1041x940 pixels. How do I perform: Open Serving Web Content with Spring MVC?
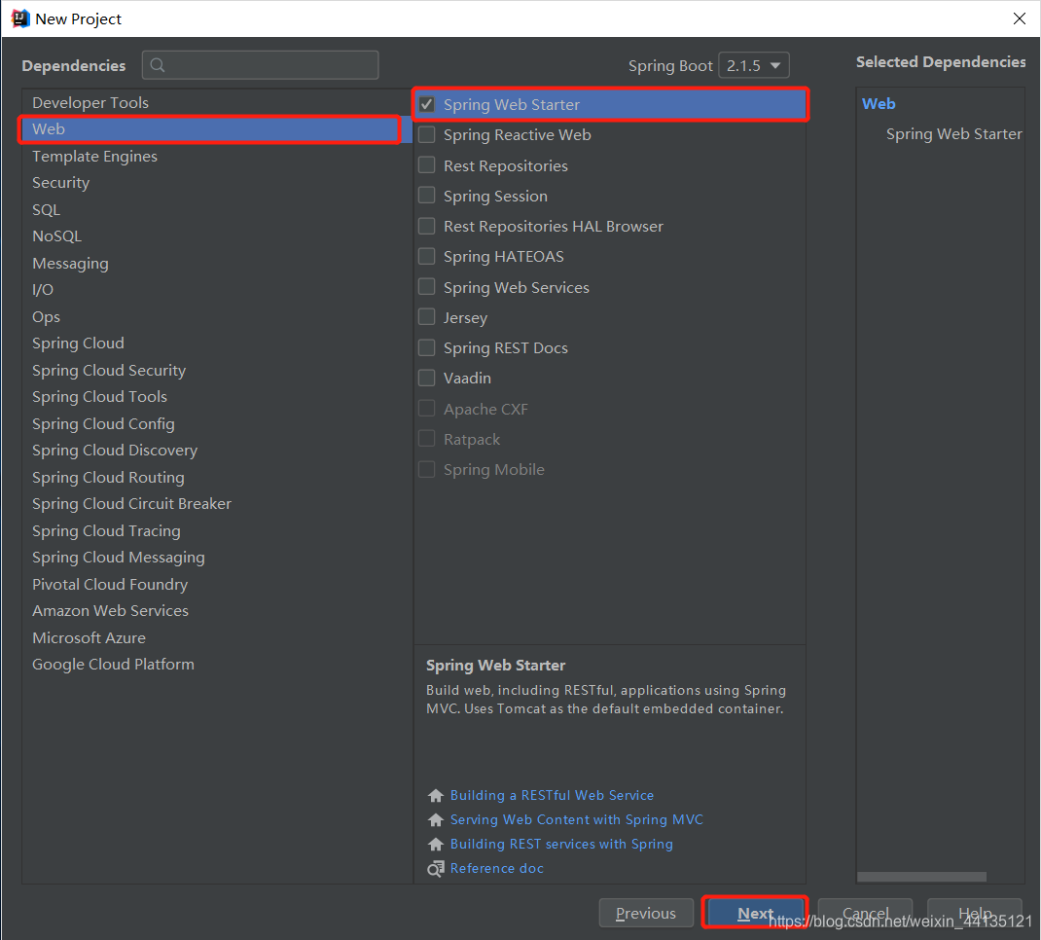click(x=576, y=820)
